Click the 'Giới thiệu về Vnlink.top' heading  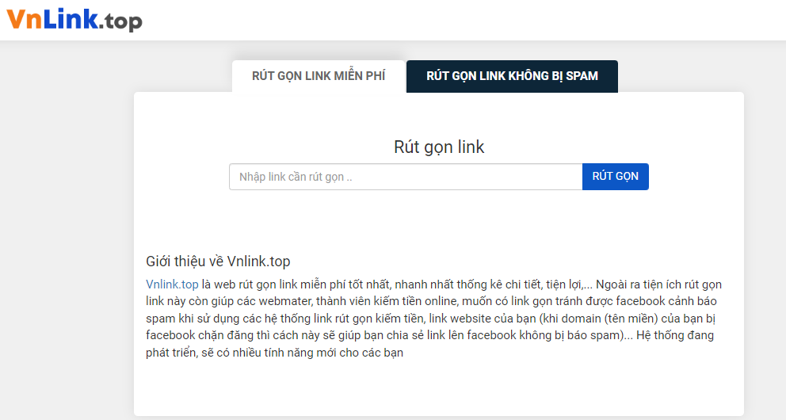pyautogui.click(x=218, y=262)
